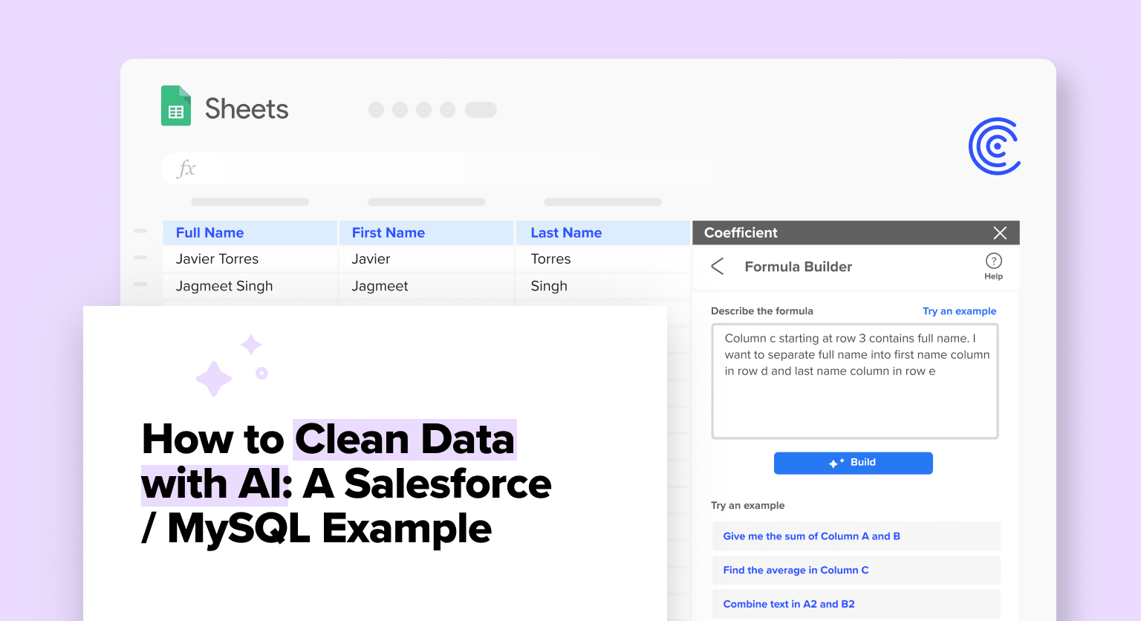Click the Sheets app title text
Screen dimensions: 1141x621
247,109
